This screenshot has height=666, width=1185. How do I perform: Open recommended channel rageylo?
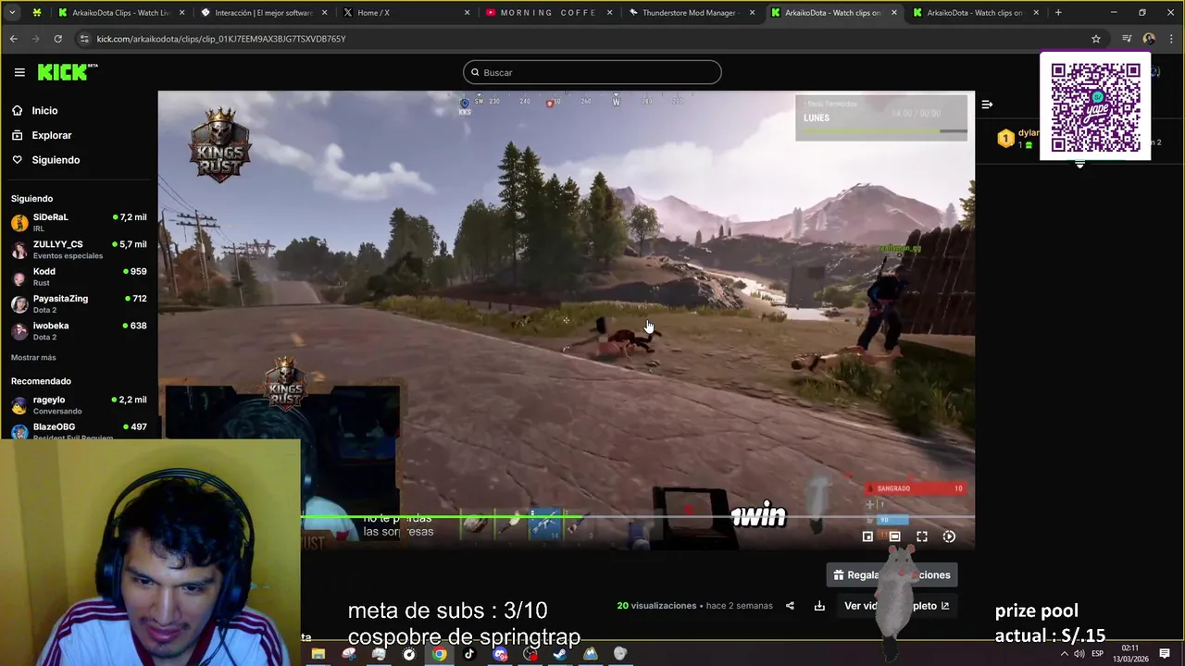click(x=79, y=404)
